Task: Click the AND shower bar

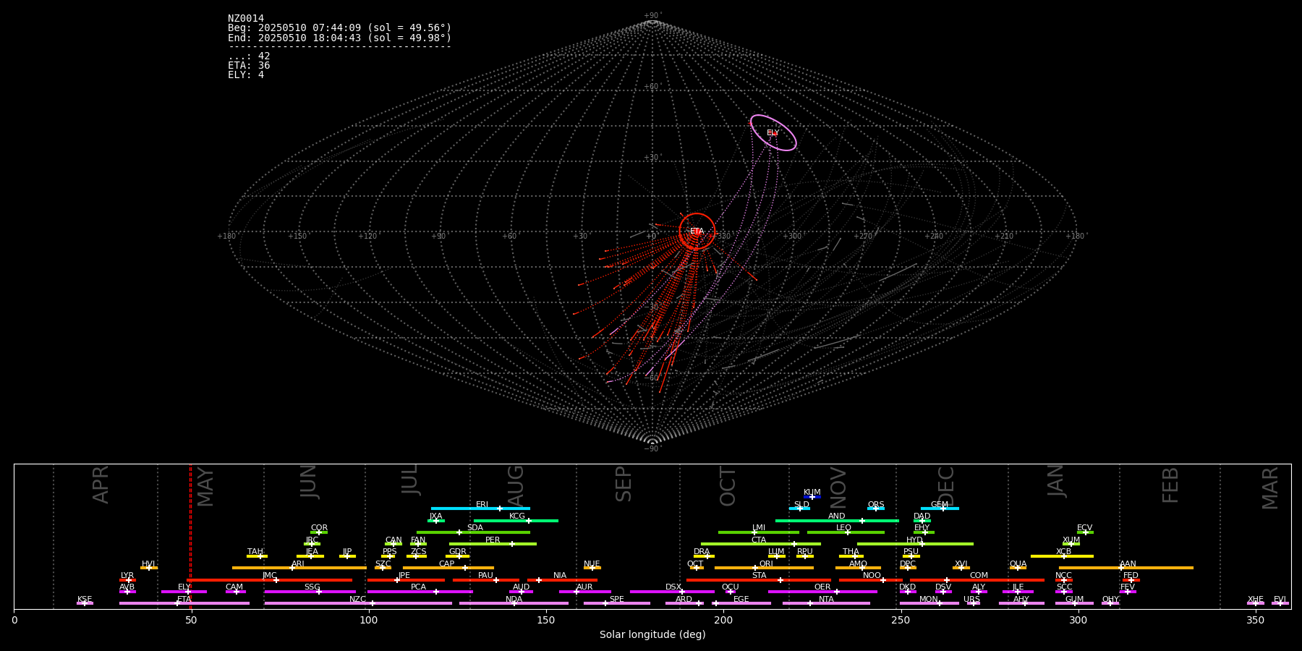Action: [x=837, y=521]
